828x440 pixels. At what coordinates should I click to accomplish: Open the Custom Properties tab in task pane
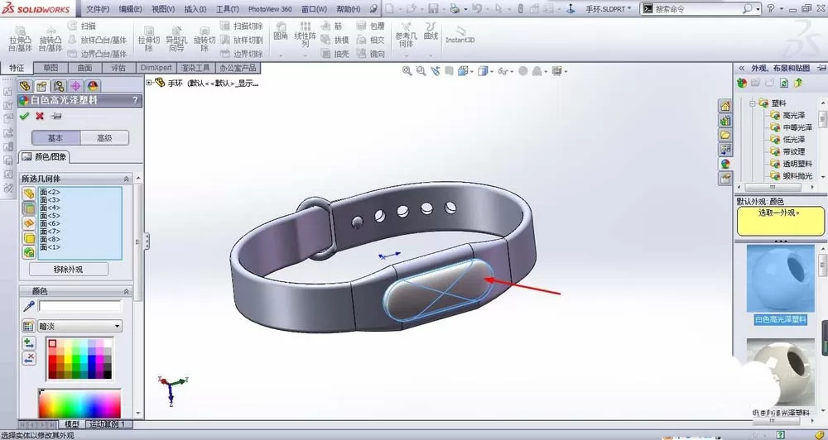725,179
